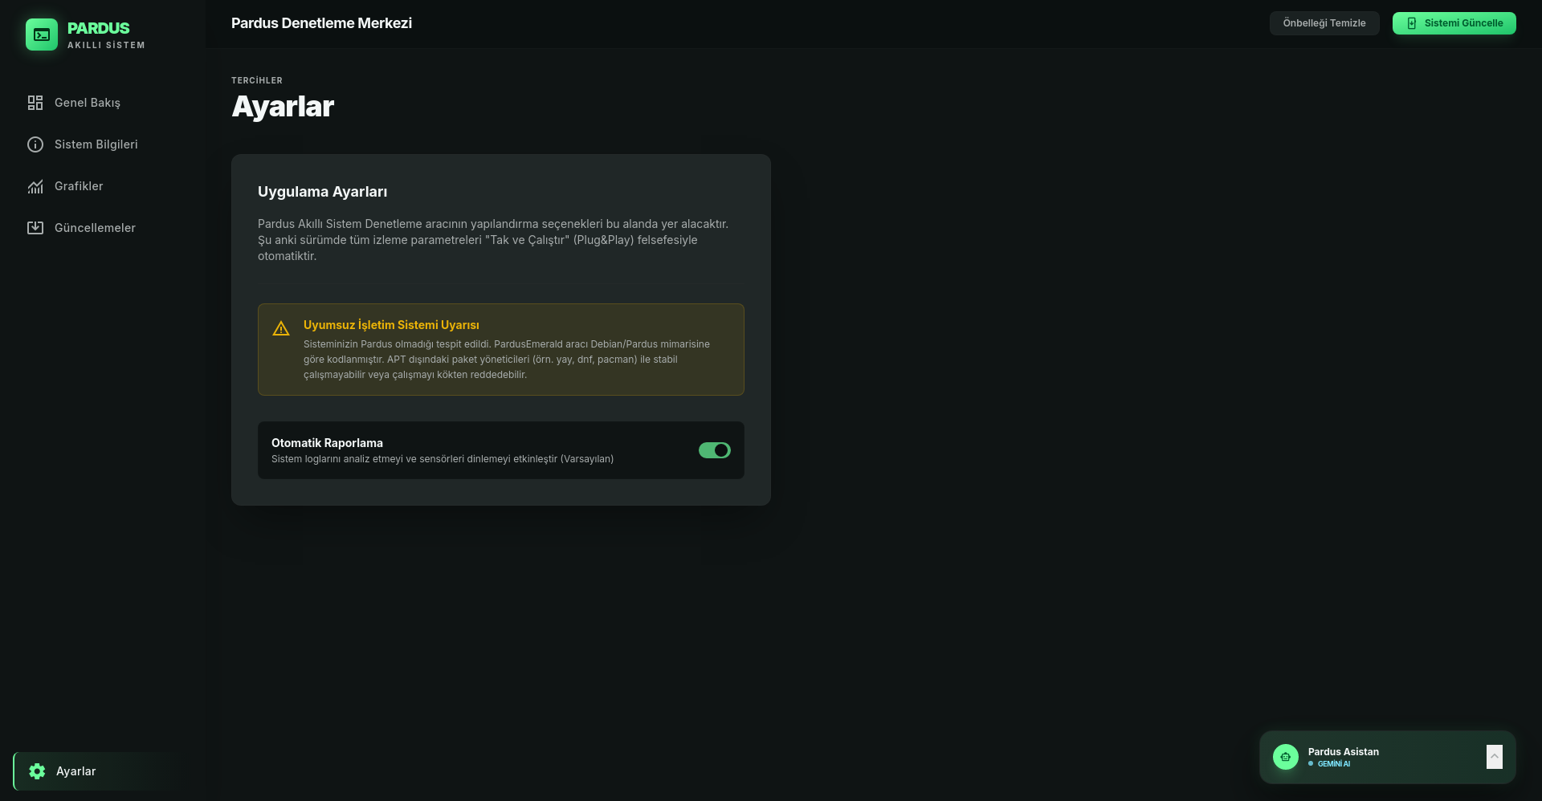
Task: Click the Uygulama Ayarları card heading
Action: tap(322, 192)
